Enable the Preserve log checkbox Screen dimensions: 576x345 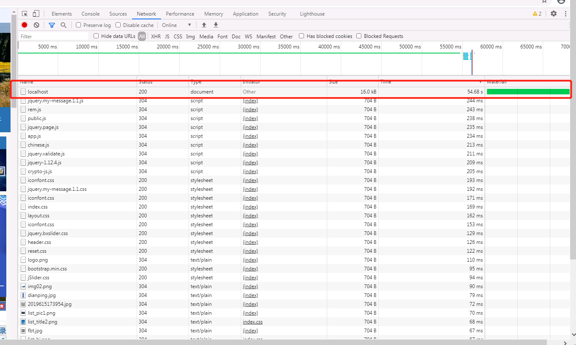point(78,25)
